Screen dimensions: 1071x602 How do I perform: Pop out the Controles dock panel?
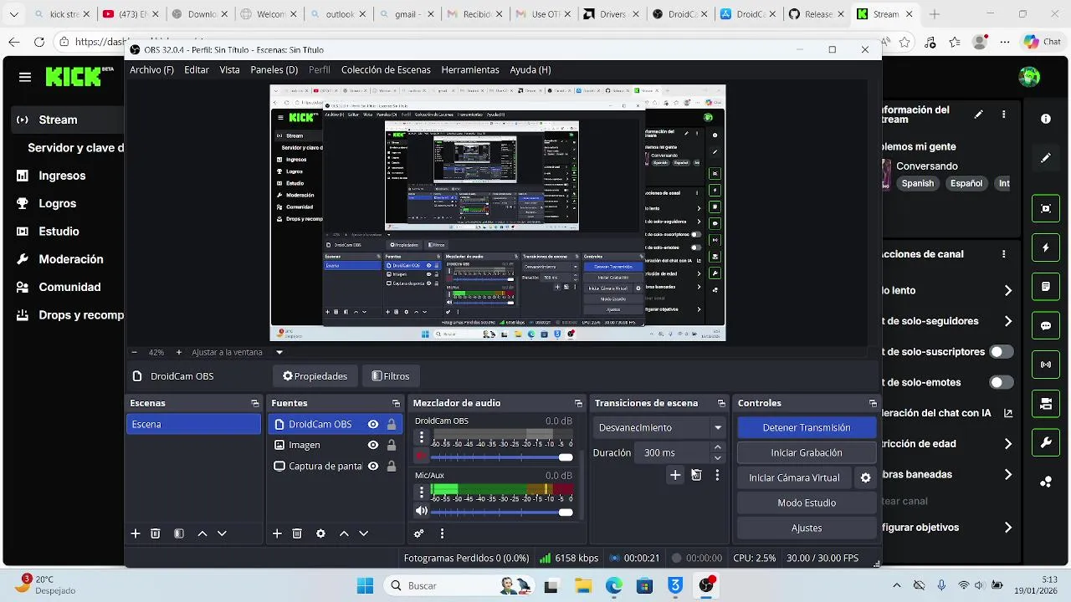(873, 403)
